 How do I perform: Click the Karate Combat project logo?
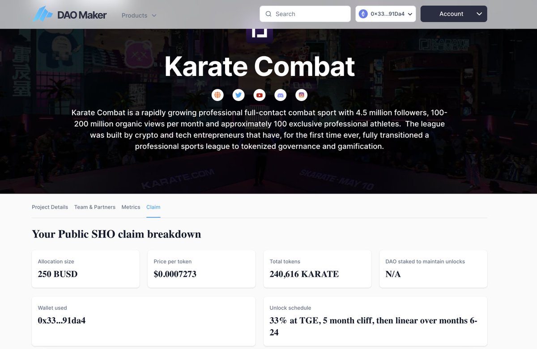[x=260, y=35]
